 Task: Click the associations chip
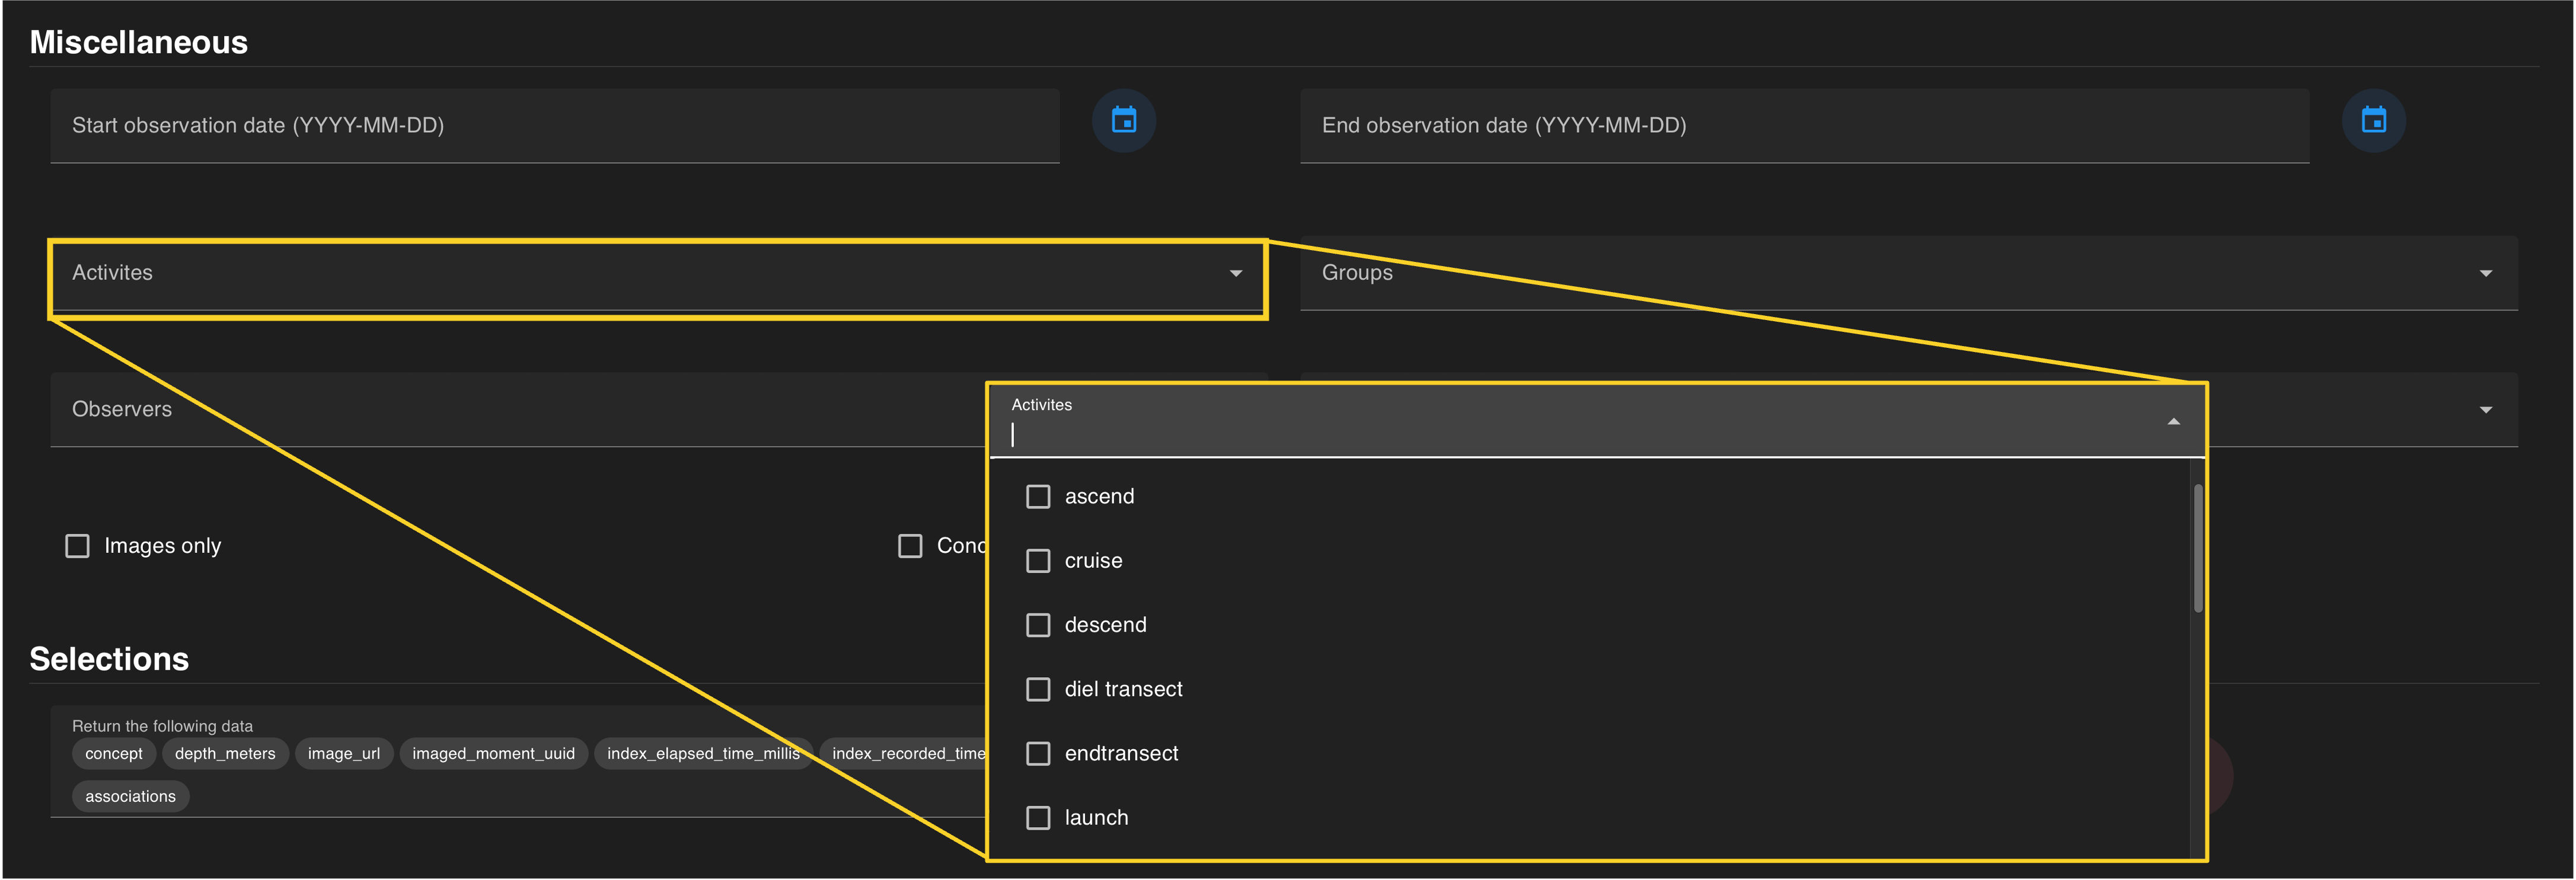tap(130, 797)
